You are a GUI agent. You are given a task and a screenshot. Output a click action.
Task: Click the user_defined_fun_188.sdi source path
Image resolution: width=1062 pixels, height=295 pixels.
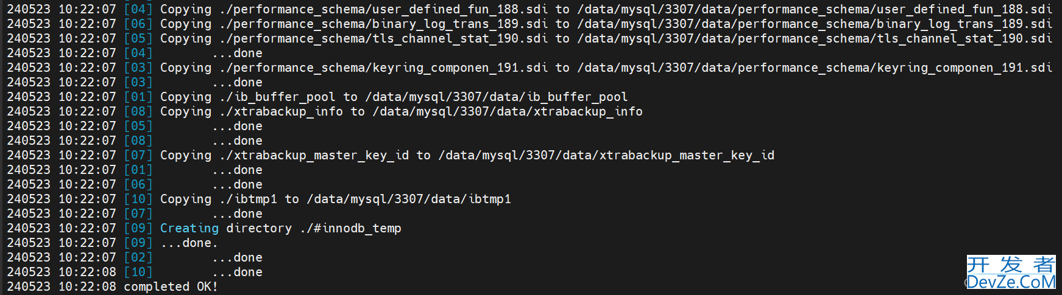click(x=383, y=9)
